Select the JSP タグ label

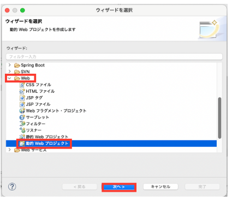coord(34,98)
